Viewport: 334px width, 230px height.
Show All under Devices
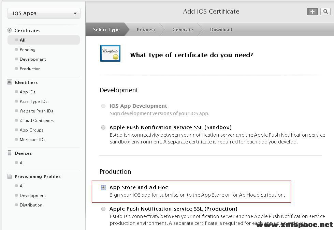click(x=22, y=163)
